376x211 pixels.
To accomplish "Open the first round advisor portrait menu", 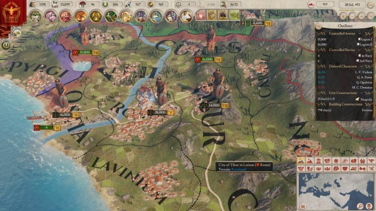I will point(35,16).
